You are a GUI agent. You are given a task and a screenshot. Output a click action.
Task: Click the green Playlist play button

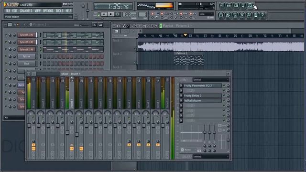click(161, 26)
